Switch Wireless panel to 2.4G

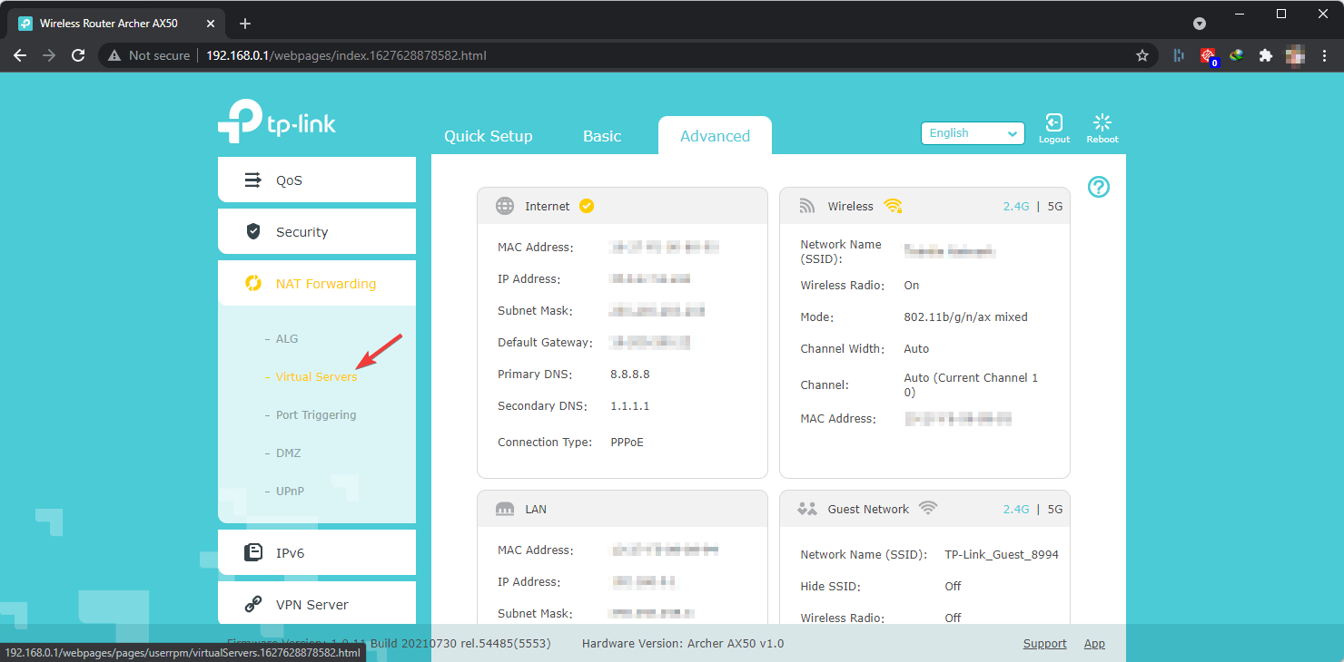[1016, 206]
